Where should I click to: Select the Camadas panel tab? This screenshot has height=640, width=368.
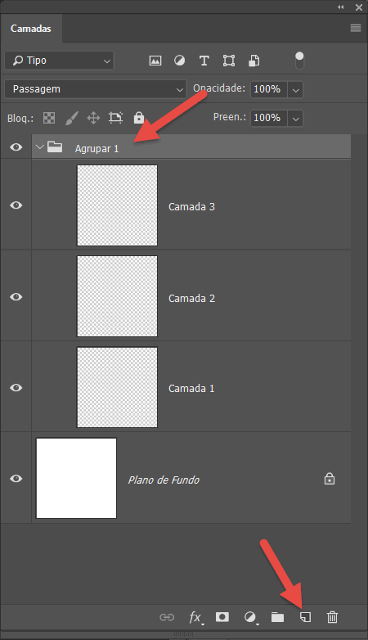31,29
